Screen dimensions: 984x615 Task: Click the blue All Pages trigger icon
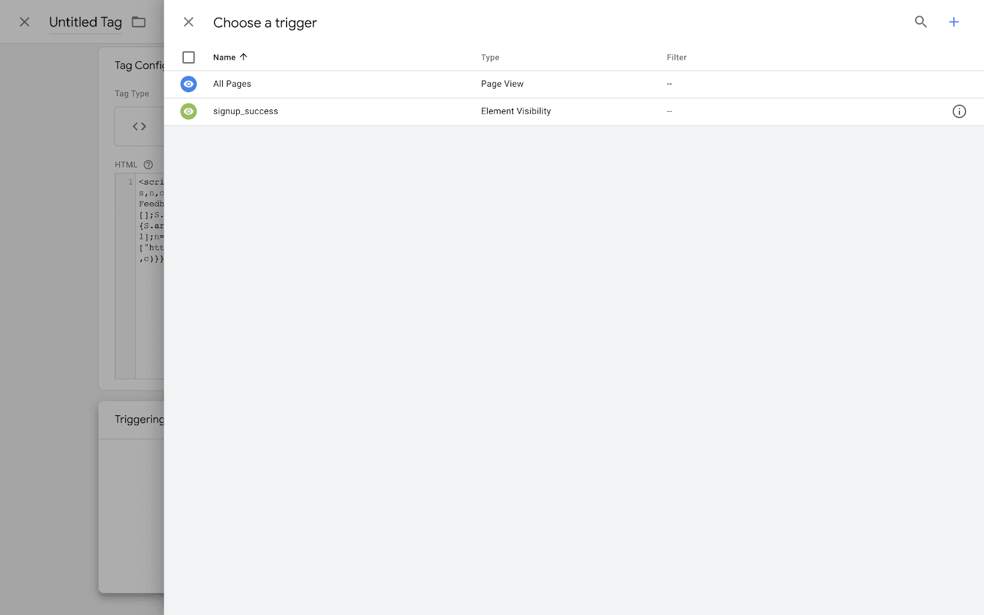pyautogui.click(x=189, y=84)
